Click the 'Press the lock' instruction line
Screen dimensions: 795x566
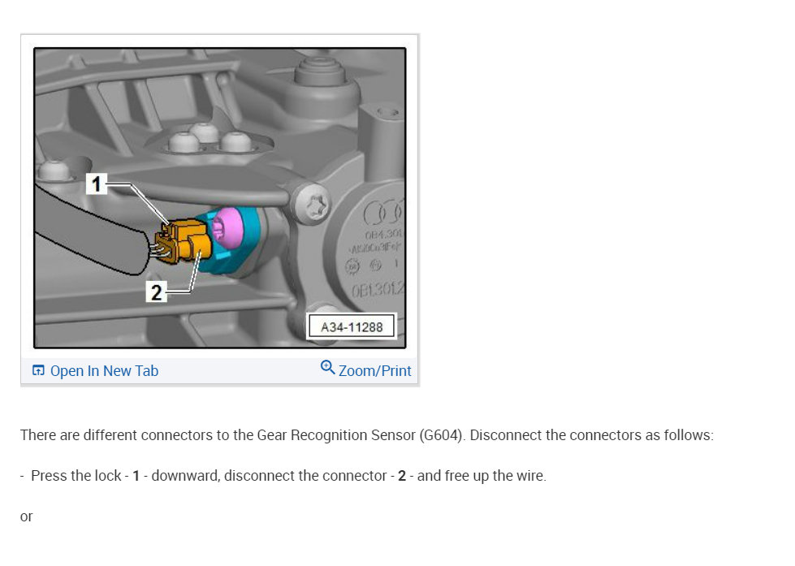tap(283, 476)
